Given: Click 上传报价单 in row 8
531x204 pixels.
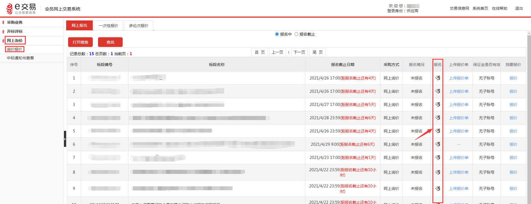Looking at the screenshot, I should (x=459, y=172).
